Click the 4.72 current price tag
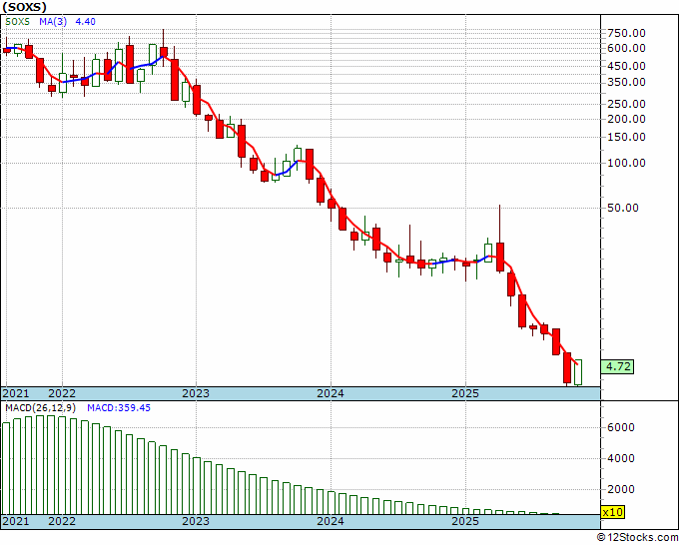Screen dimensions: 679x545 pyautogui.click(x=618, y=366)
